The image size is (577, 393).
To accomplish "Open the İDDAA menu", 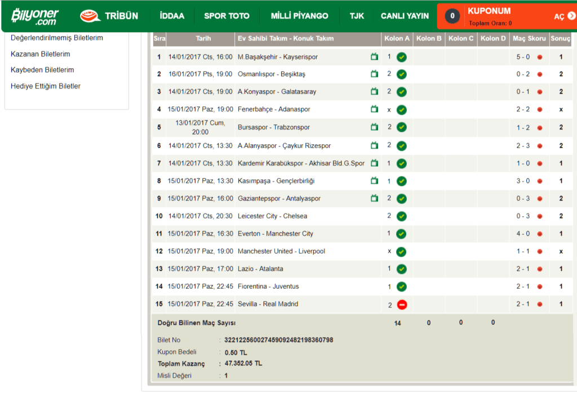I will [172, 16].
